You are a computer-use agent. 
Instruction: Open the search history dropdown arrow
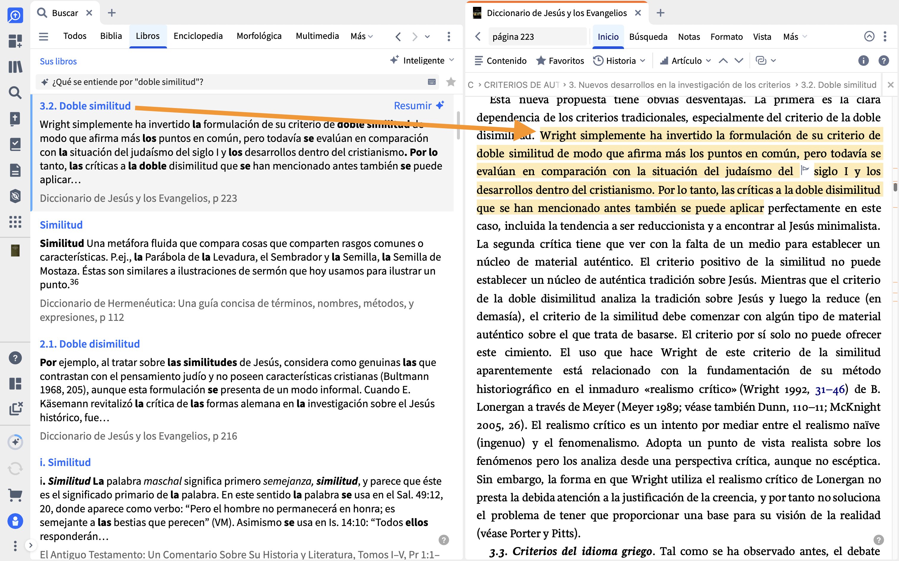click(427, 36)
